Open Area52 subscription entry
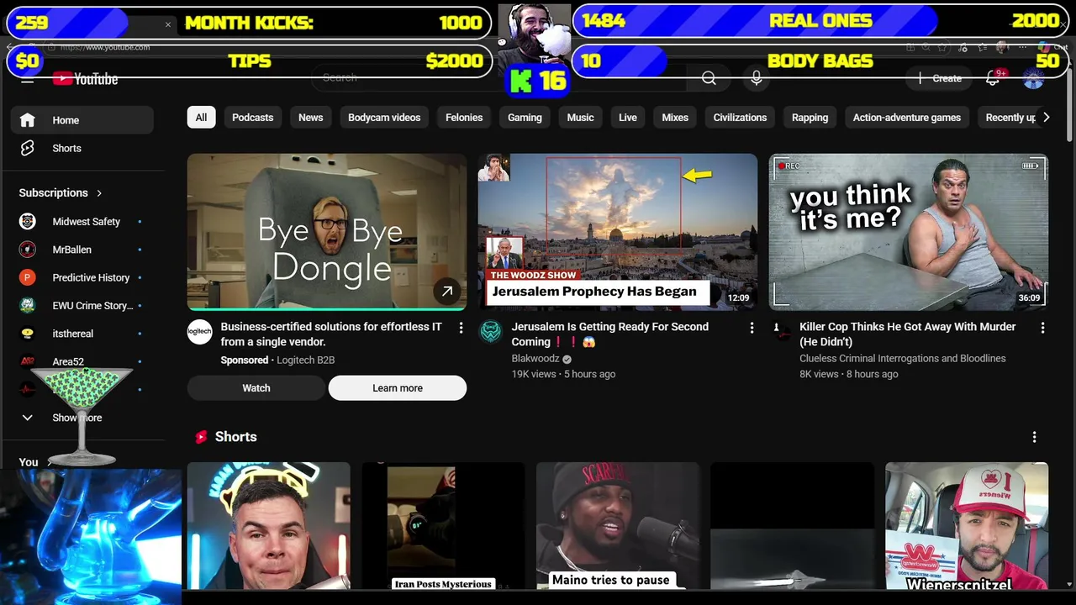The image size is (1076, 605). point(82,361)
